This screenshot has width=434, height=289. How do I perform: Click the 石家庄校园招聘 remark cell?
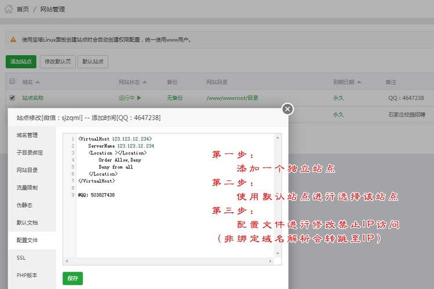coord(407,114)
